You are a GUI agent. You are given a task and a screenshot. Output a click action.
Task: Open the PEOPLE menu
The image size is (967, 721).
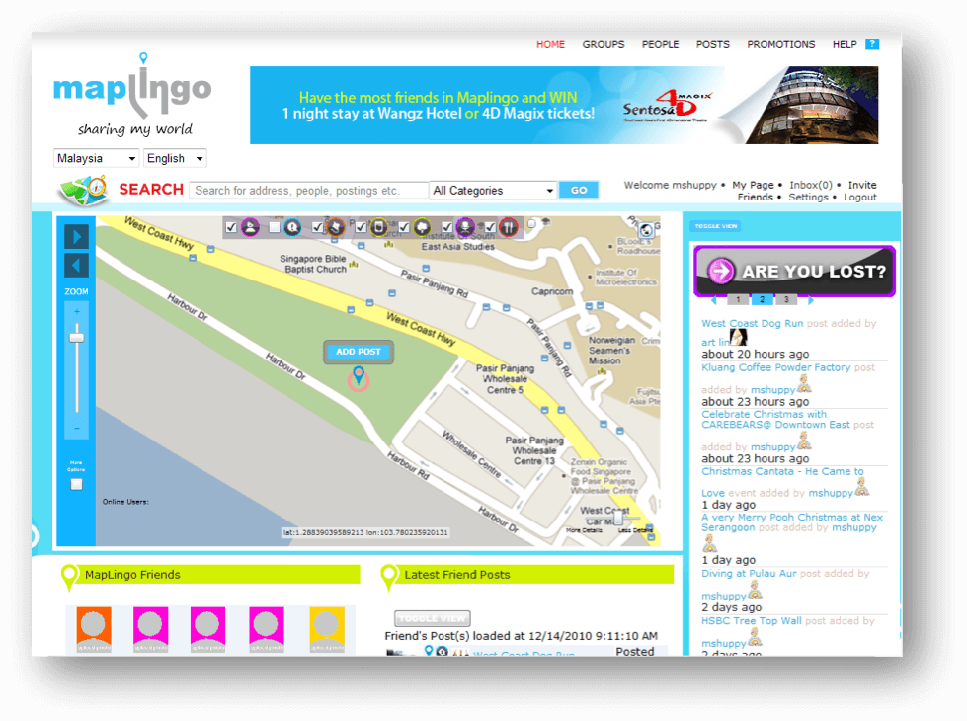[660, 44]
